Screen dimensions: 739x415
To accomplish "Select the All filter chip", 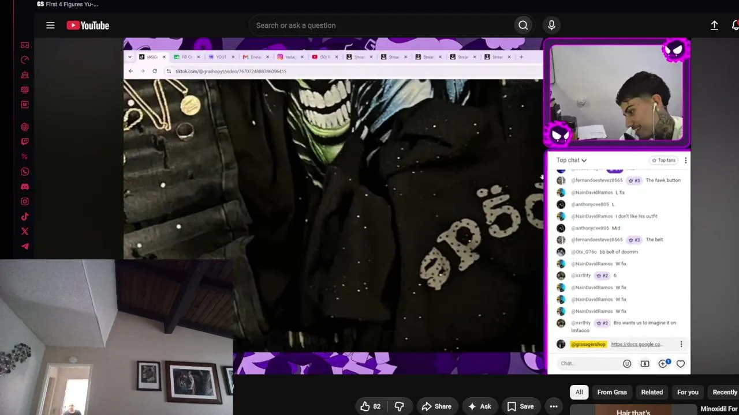I will 579,393.
